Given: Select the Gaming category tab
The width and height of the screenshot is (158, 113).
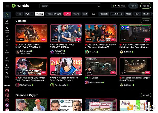Looking at the screenshot, I should tap(39, 14).
